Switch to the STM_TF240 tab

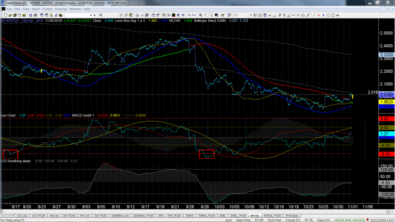(x=174, y=216)
